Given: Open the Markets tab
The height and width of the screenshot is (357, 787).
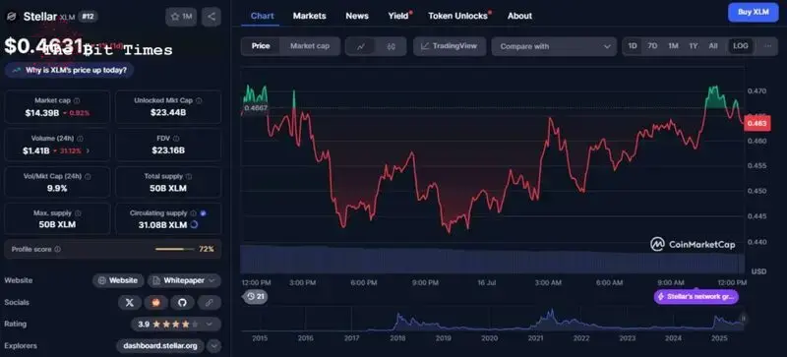Looking at the screenshot, I should coord(309,16).
